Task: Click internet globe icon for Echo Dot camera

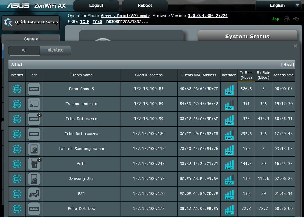Action: tap(17, 134)
